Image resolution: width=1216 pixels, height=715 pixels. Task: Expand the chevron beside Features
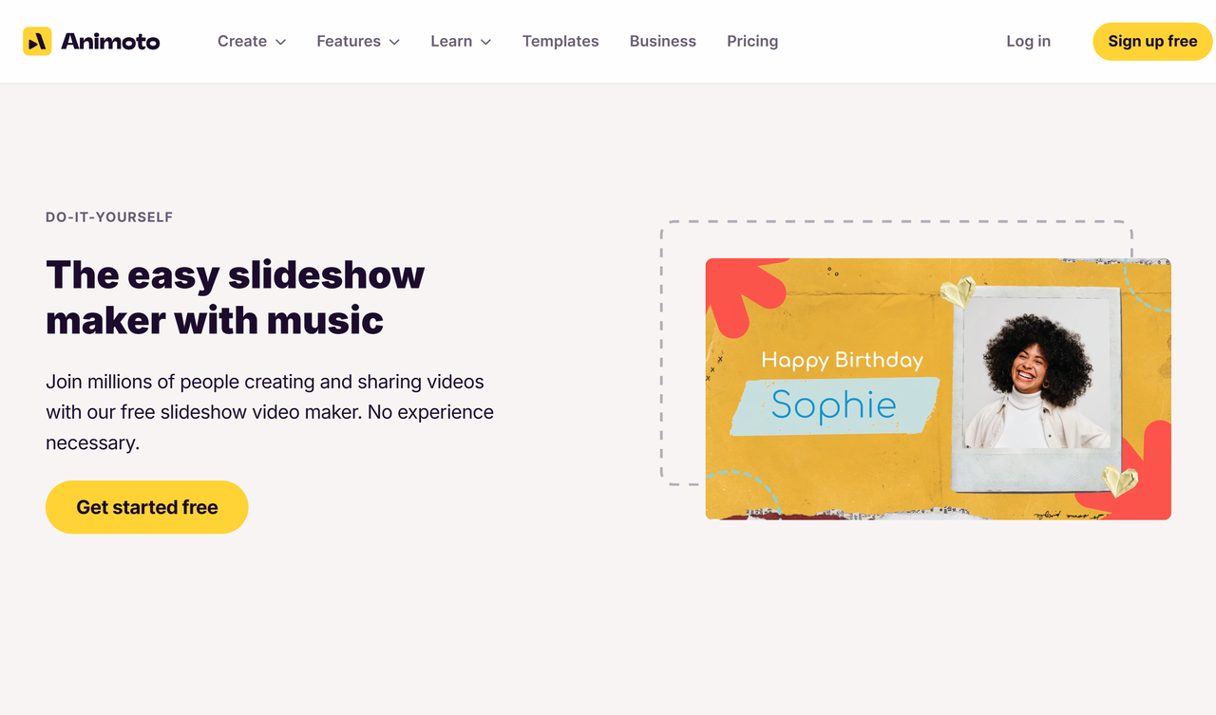[394, 42]
